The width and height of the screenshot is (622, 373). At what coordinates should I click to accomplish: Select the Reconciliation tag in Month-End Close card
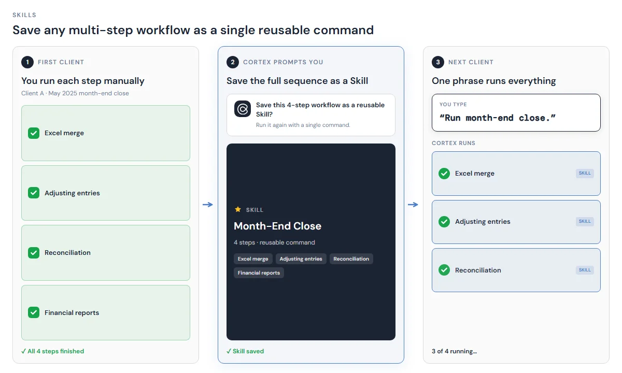pyautogui.click(x=351, y=259)
